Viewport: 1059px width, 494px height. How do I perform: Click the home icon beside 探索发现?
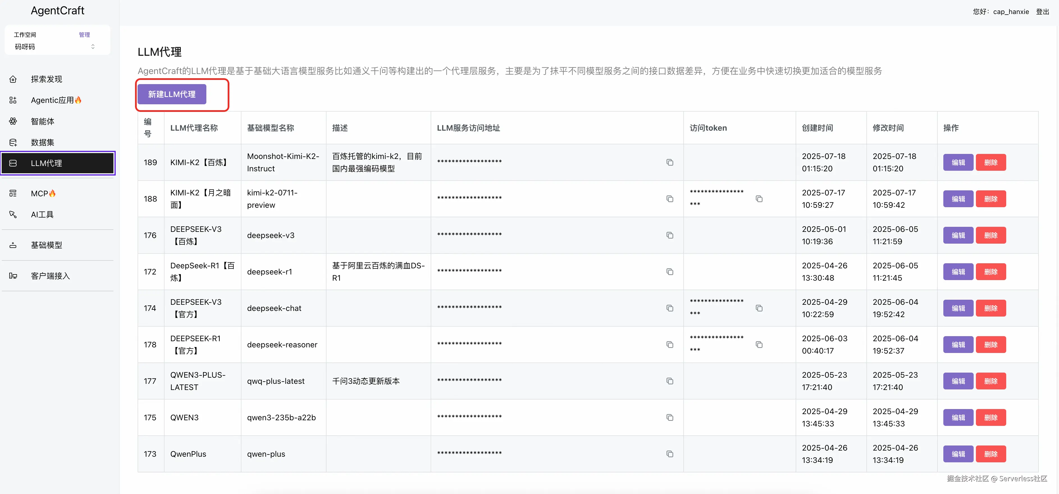coord(13,79)
